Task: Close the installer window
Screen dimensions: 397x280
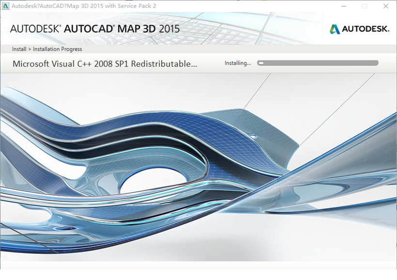Action: pyautogui.click(x=385, y=6)
